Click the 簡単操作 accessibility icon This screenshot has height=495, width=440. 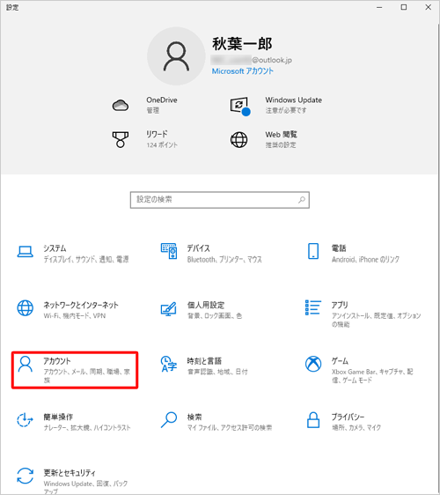point(25,420)
